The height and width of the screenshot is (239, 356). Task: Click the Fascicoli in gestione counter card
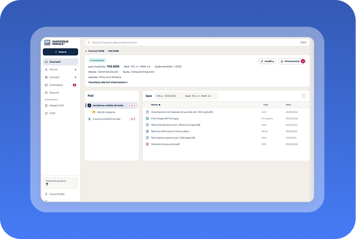coord(60,183)
